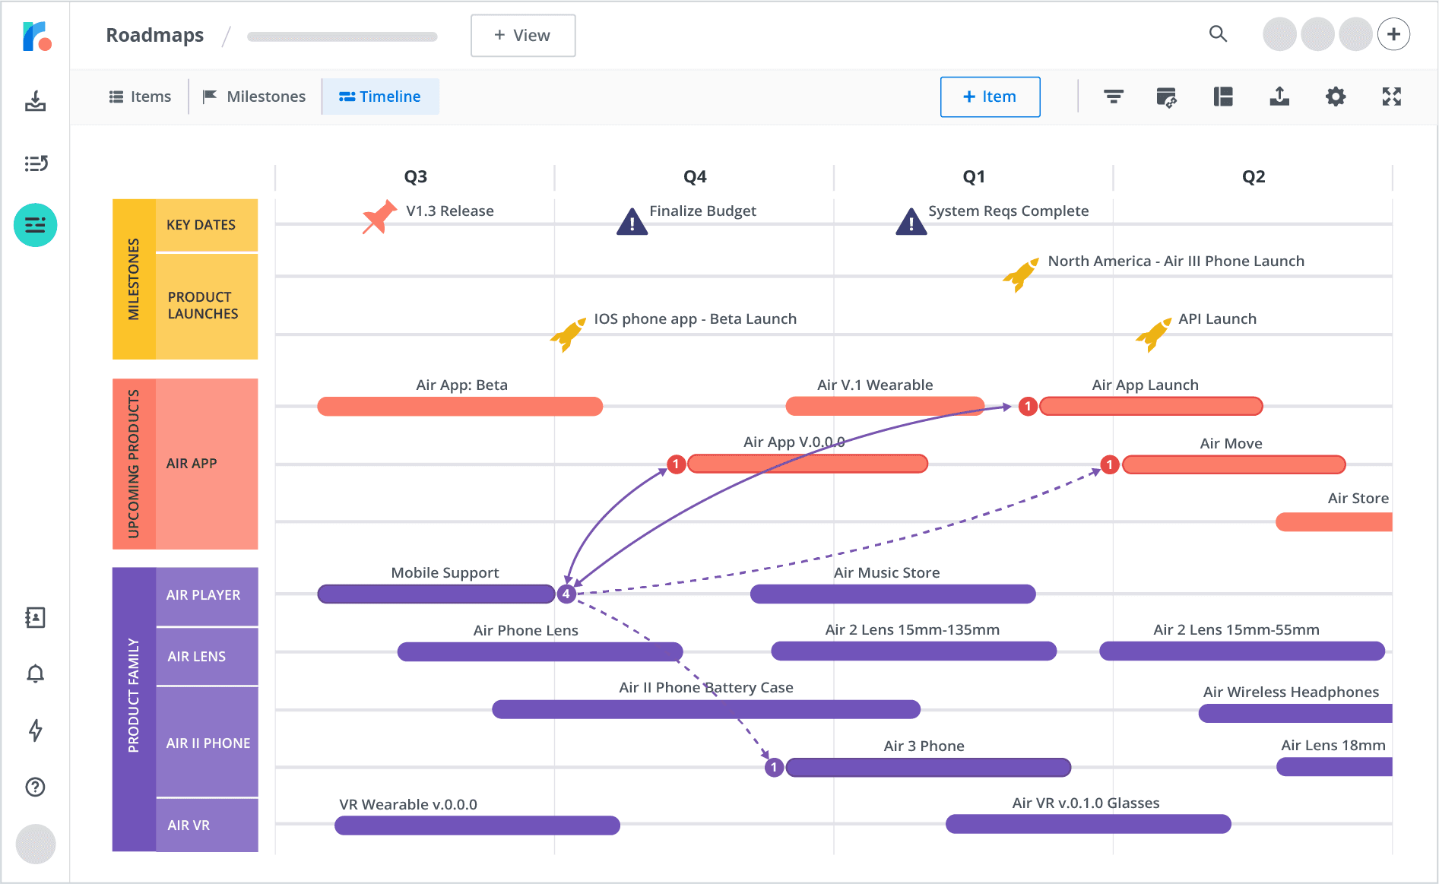Viewport: 1439px width, 884px height.
Task: Open search with the magnifier icon
Action: 1218,34
